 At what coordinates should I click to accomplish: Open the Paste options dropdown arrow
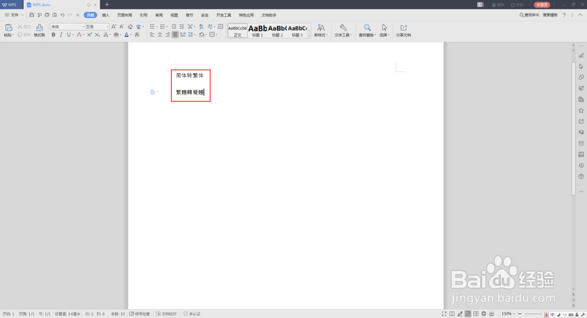coord(13,35)
